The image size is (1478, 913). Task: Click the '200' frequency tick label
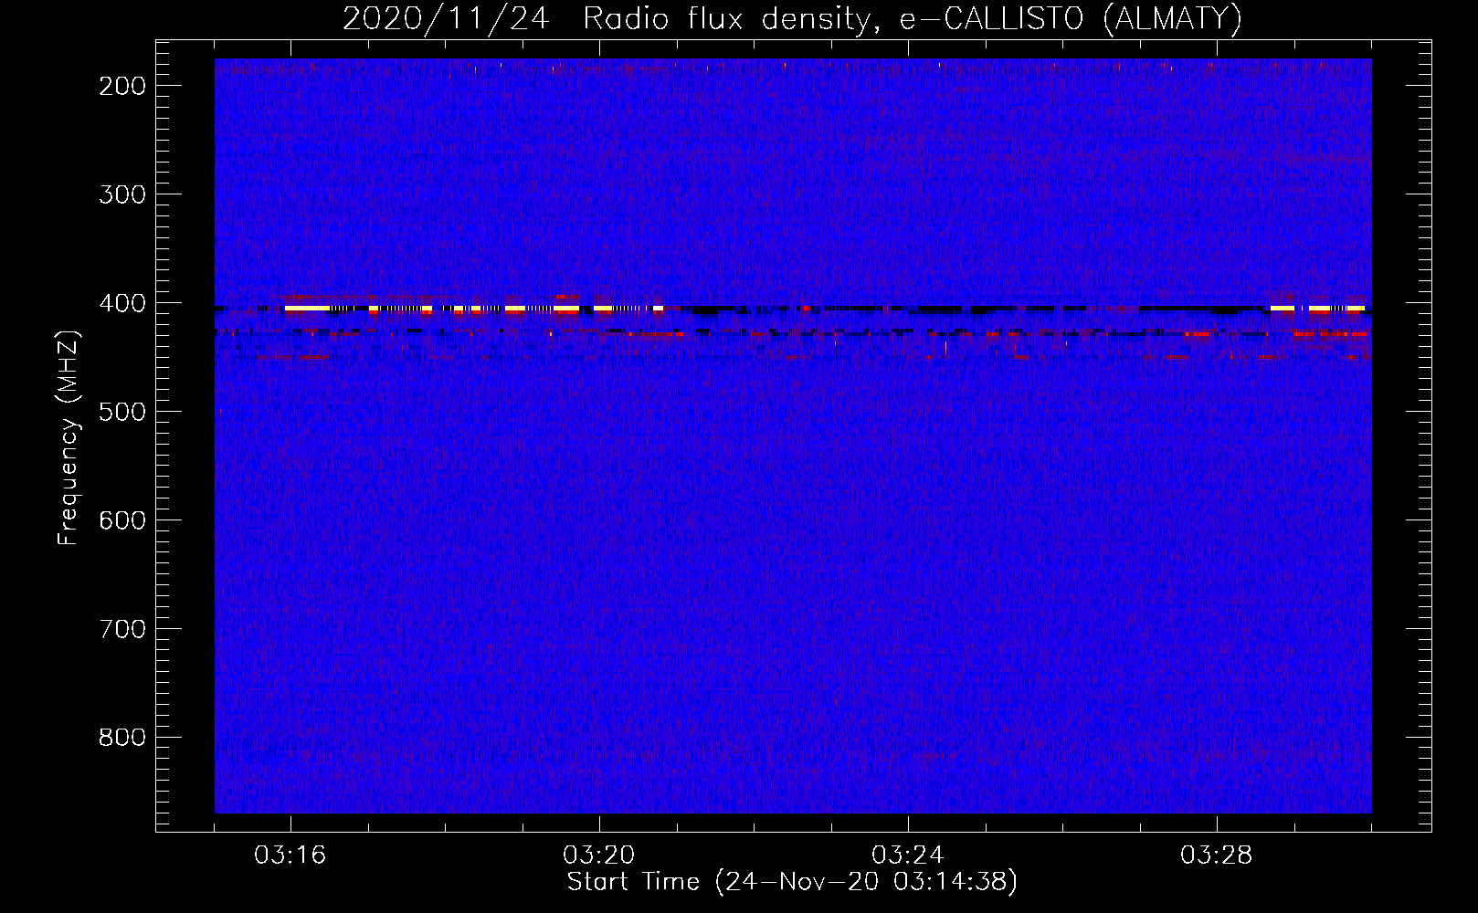tap(122, 86)
